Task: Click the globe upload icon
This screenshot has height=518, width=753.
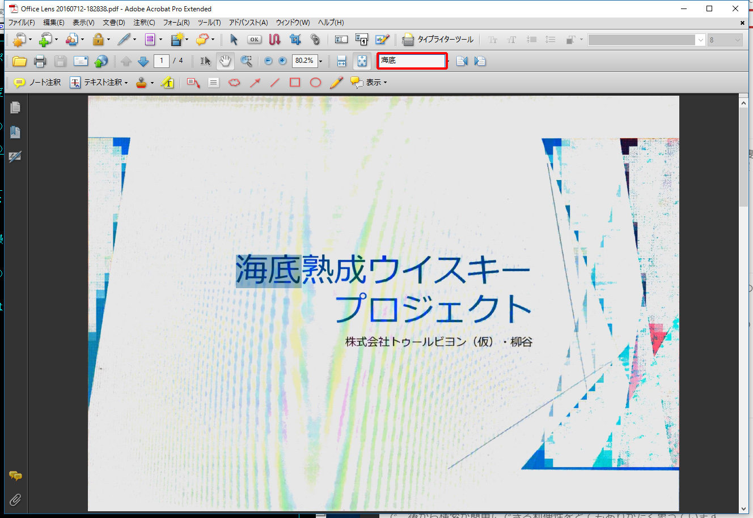Action: [x=101, y=61]
